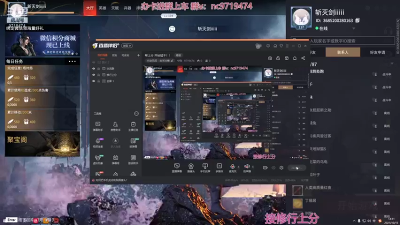
Task: Click the share icon in 直播伴侣
Action: tap(303, 58)
